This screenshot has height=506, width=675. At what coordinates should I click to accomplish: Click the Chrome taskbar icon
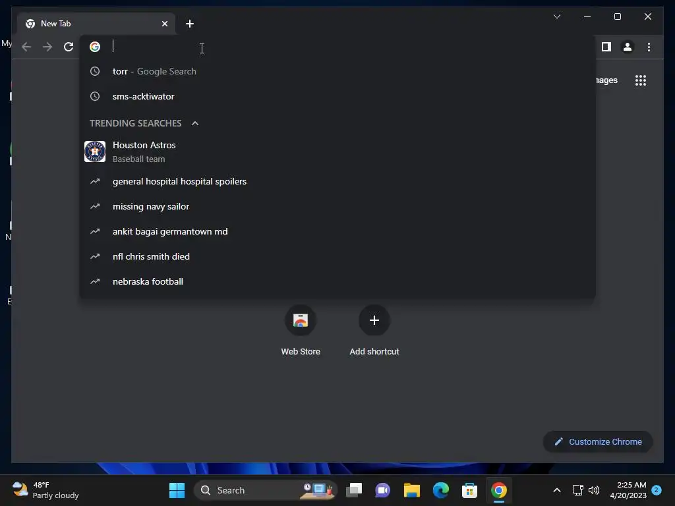(498, 490)
